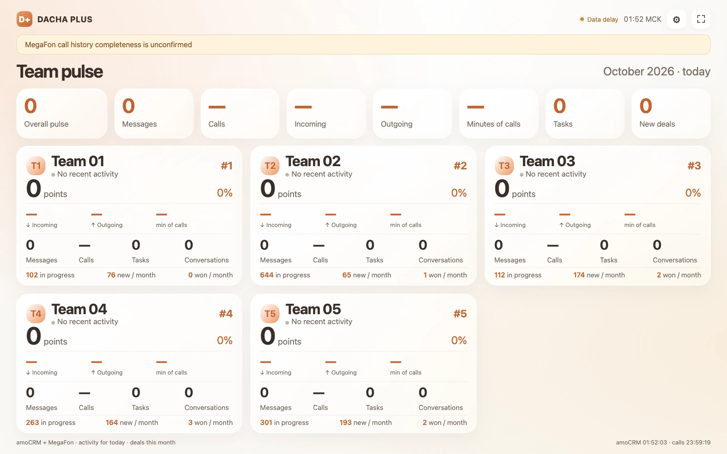Click "1 won / month" value
This screenshot has height=454, width=727.
(x=445, y=275)
